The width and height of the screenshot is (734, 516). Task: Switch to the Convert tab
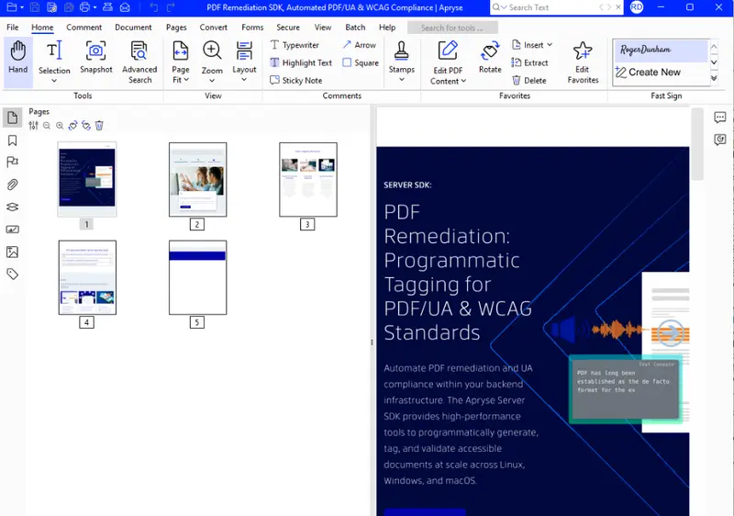(214, 28)
